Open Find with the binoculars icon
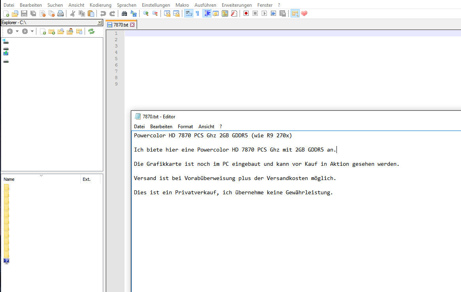 124,13
